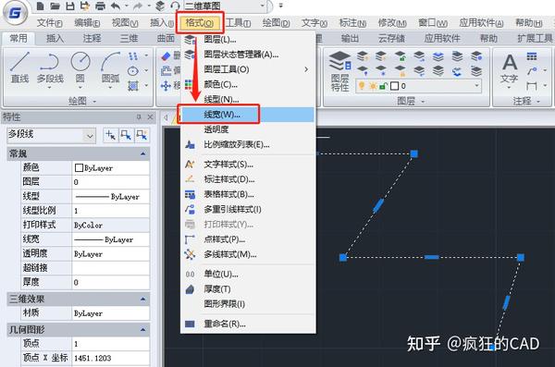This screenshot has height=367, width=555.
Task: Click the print icon in quick toolbar
Action: [101, 6]
